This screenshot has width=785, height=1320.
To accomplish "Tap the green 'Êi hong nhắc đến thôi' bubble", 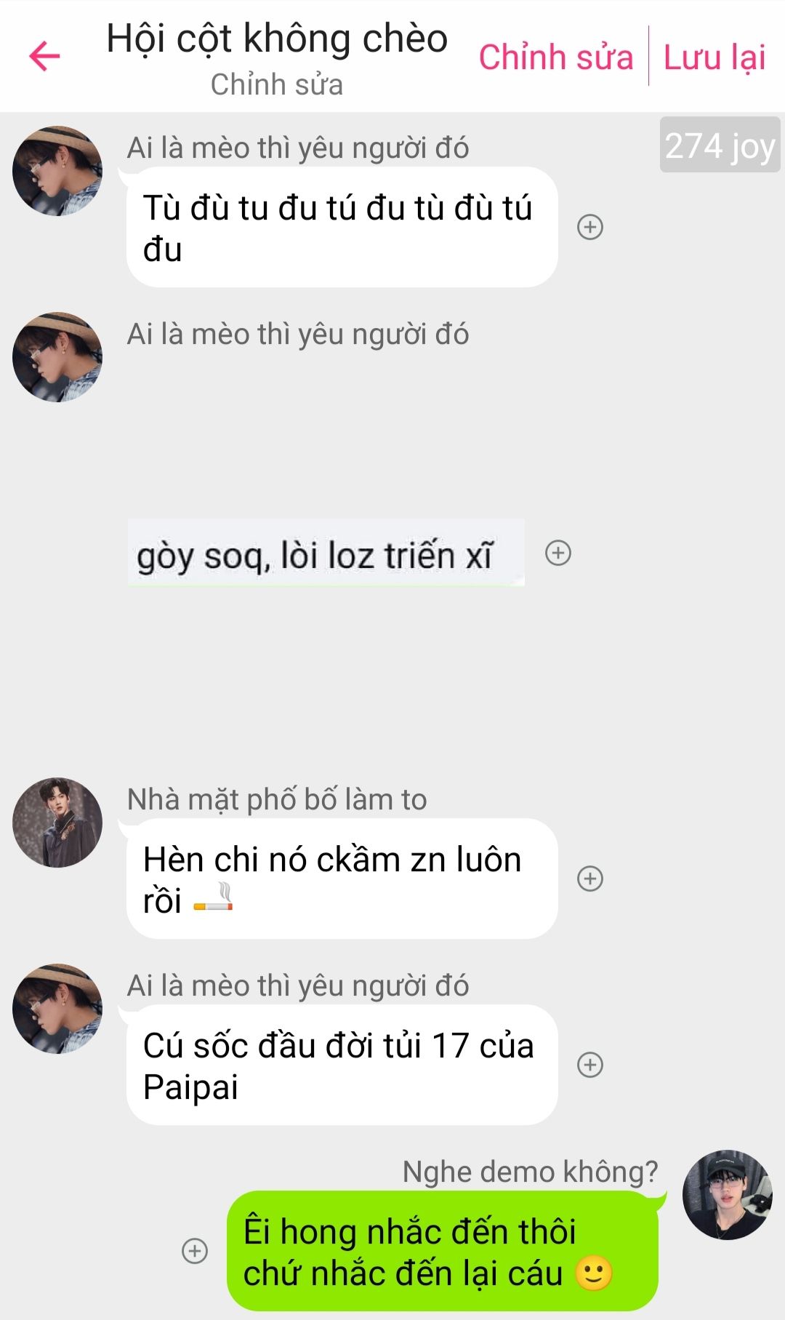I will (x=443, y=1251).
